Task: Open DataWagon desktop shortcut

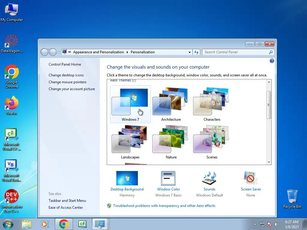Action: (12, 43)
